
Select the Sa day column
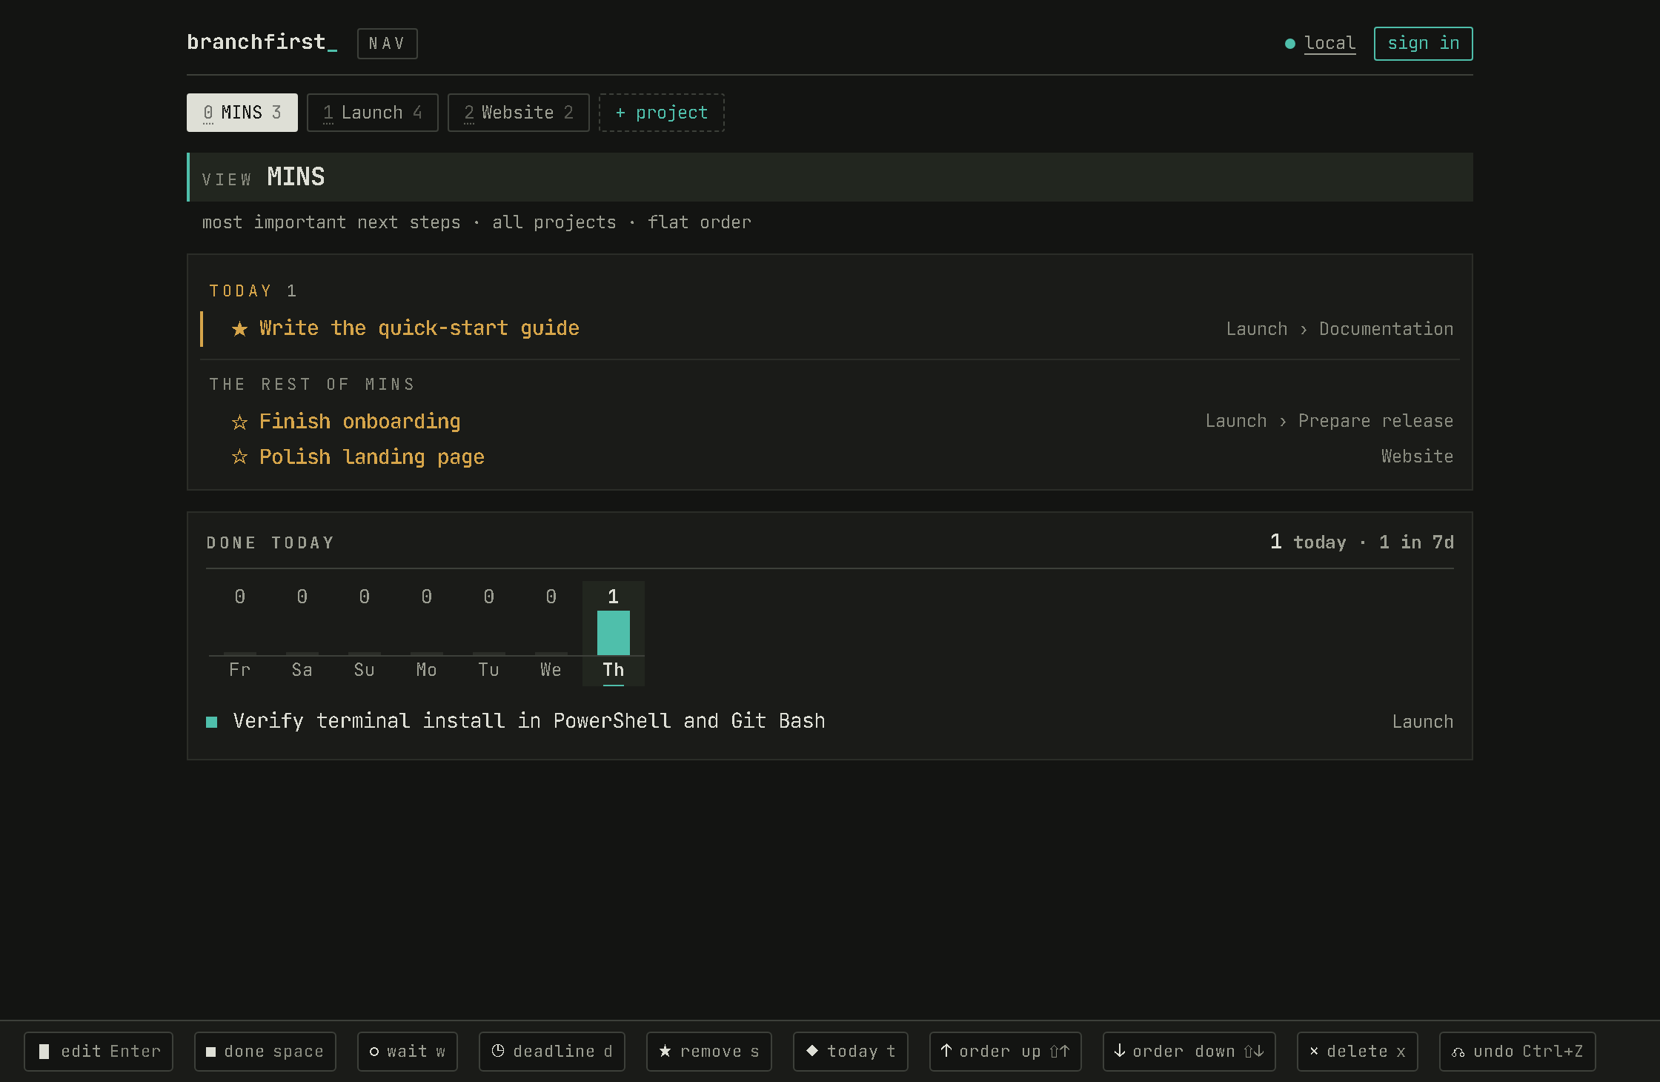click(302, 634)
